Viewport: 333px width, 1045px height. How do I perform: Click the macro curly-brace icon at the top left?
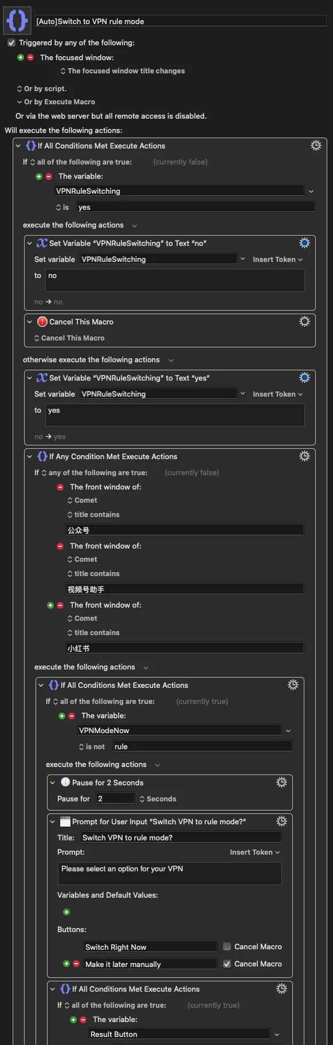click(17, 21)
